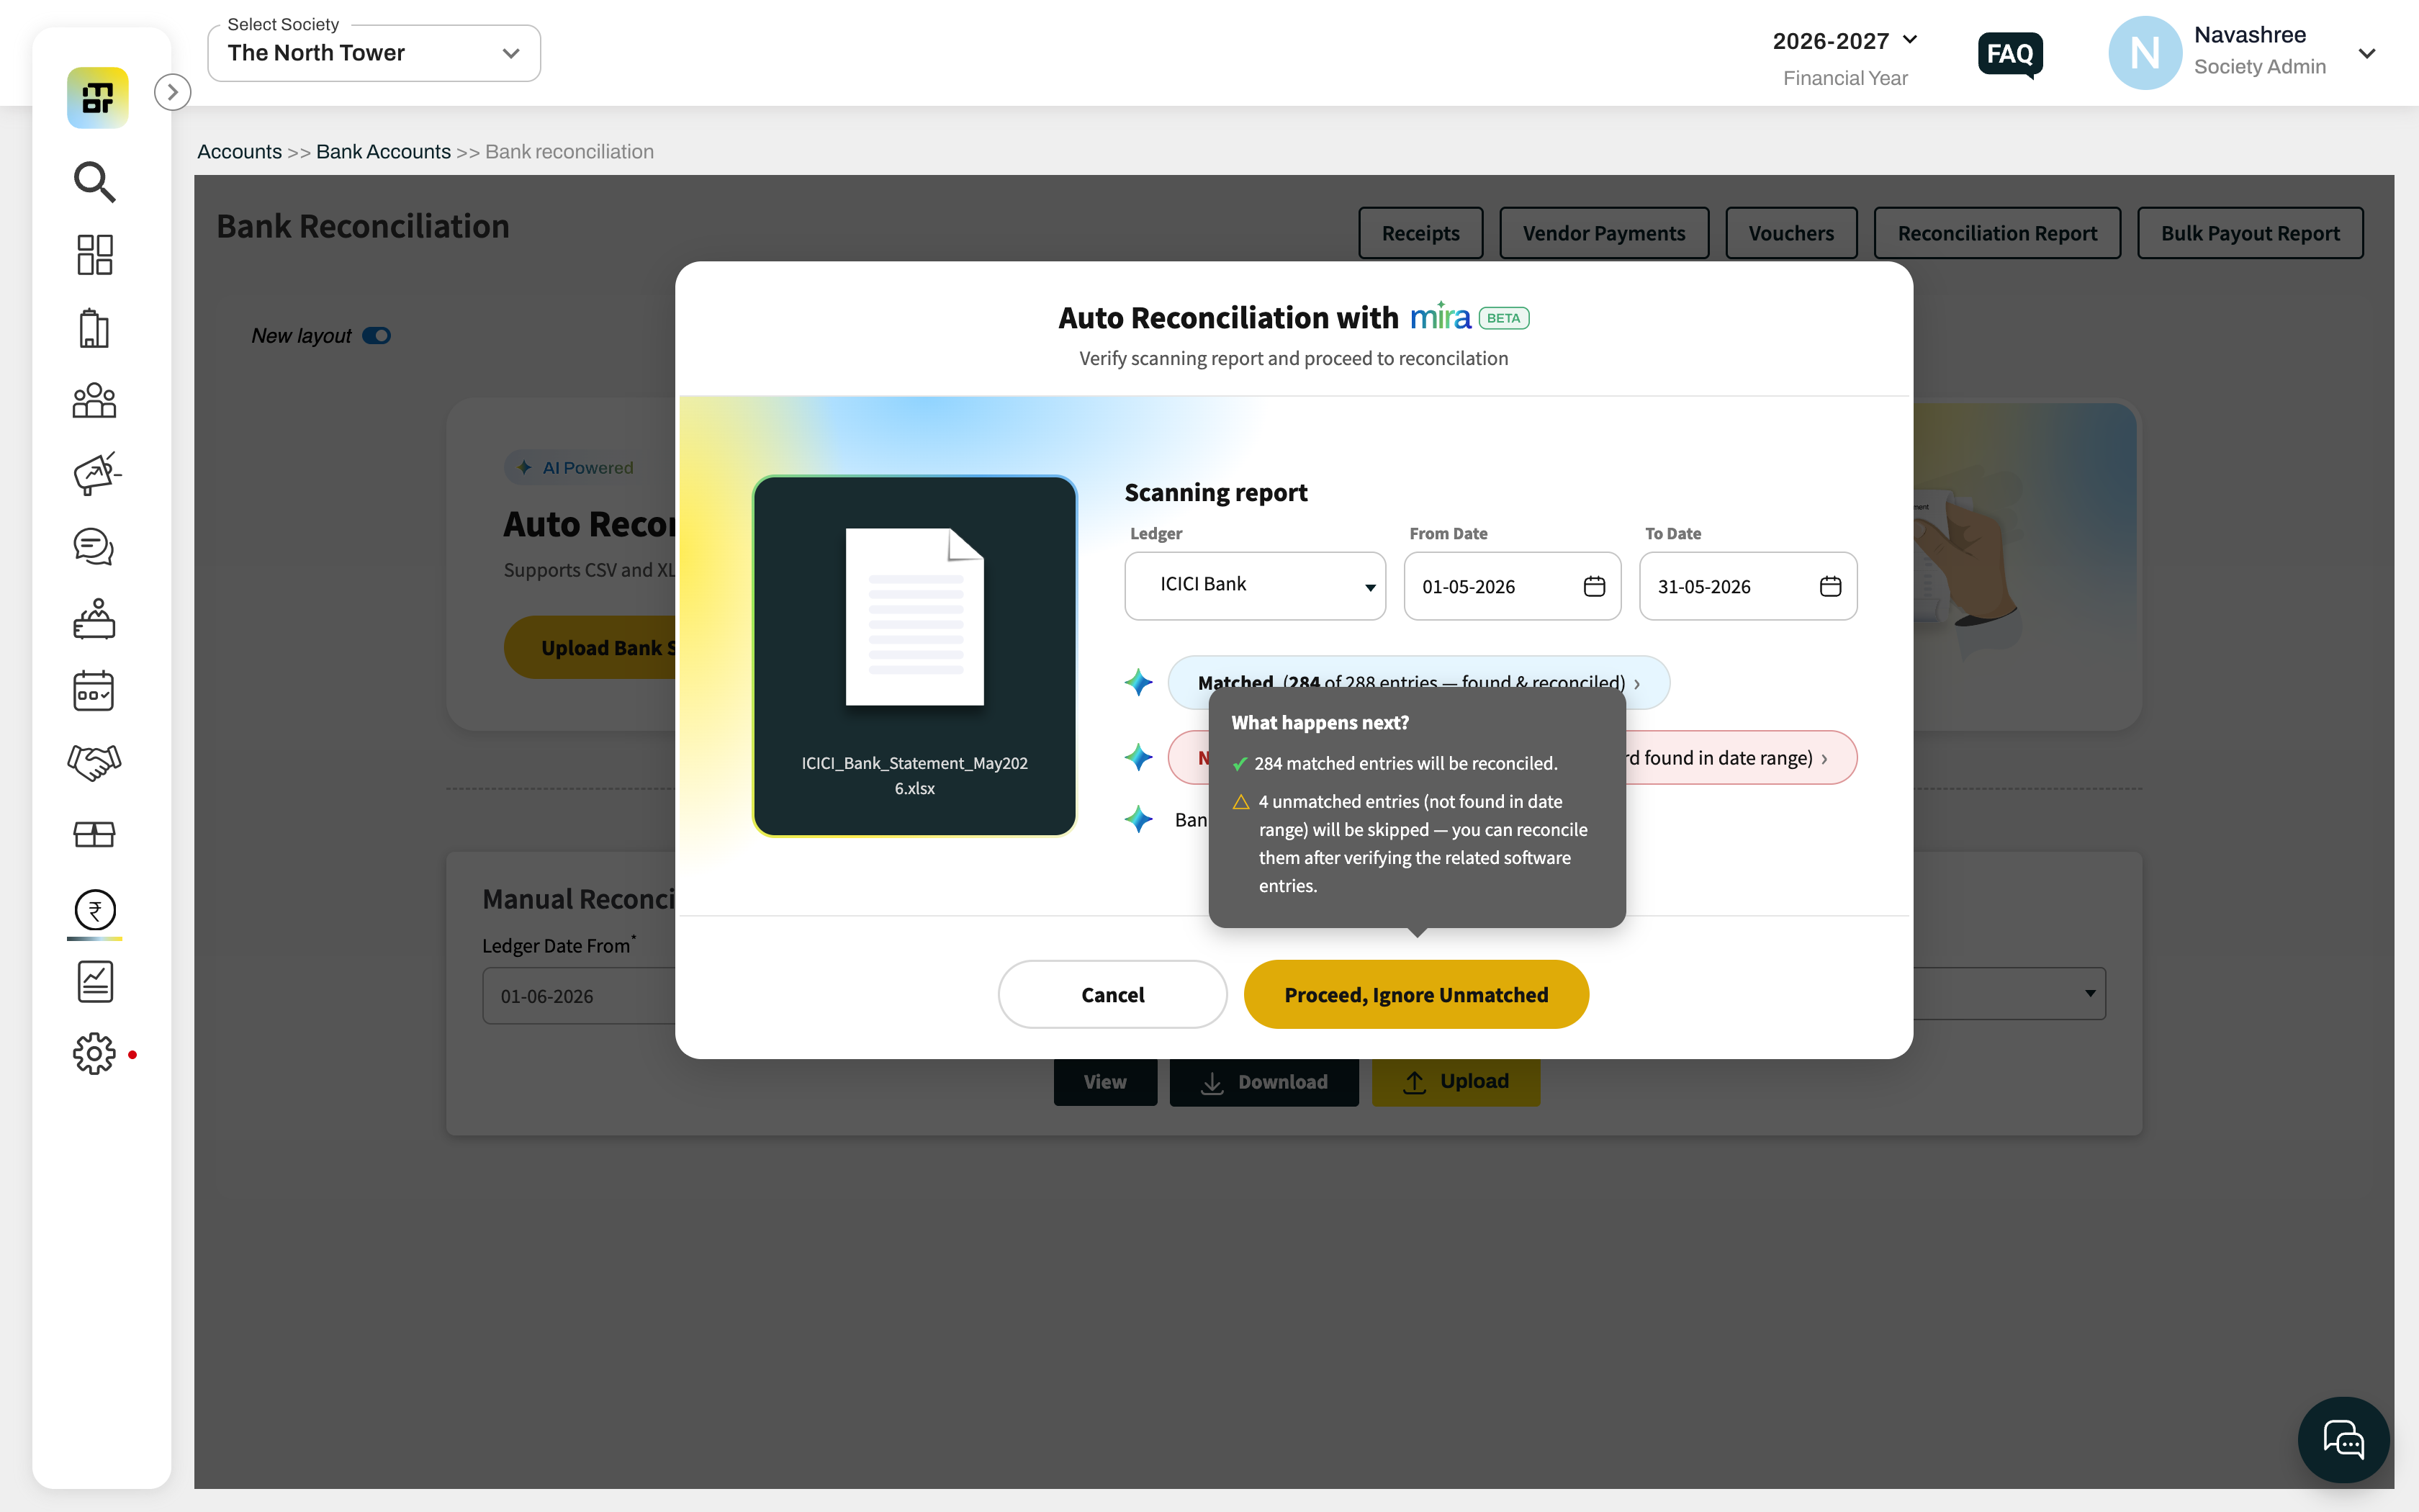Click the 'AI Powered' label
The height and width of the screenshot is (1512, 2419).
[587, 467]
